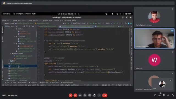Click the Dropbox tray icon
This screenshot has width=176, height=99.
pyautogui.click(x=106, y=14)
